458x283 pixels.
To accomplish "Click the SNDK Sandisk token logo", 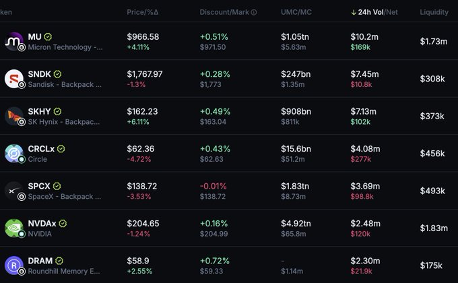I will coord(14,79).
